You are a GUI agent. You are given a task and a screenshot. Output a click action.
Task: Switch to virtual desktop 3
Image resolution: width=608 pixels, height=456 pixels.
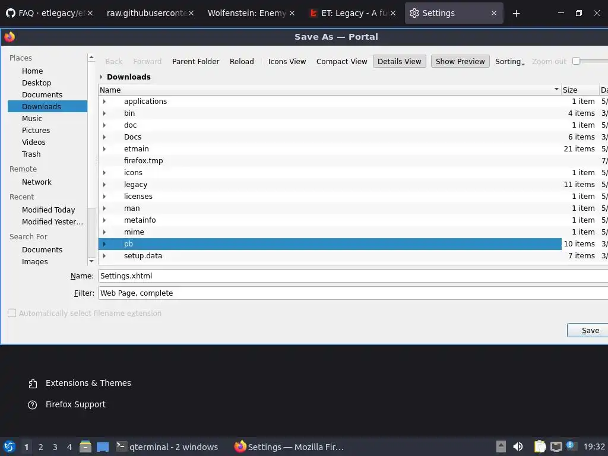coord(55,447)
